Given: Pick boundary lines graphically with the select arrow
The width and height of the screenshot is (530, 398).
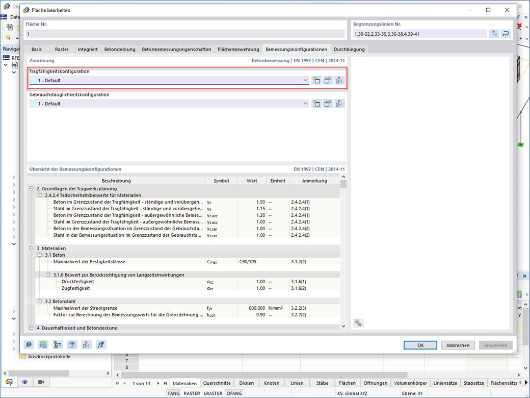Looking at the screenshot, I should pyautogui.click(x=493, y=33).
